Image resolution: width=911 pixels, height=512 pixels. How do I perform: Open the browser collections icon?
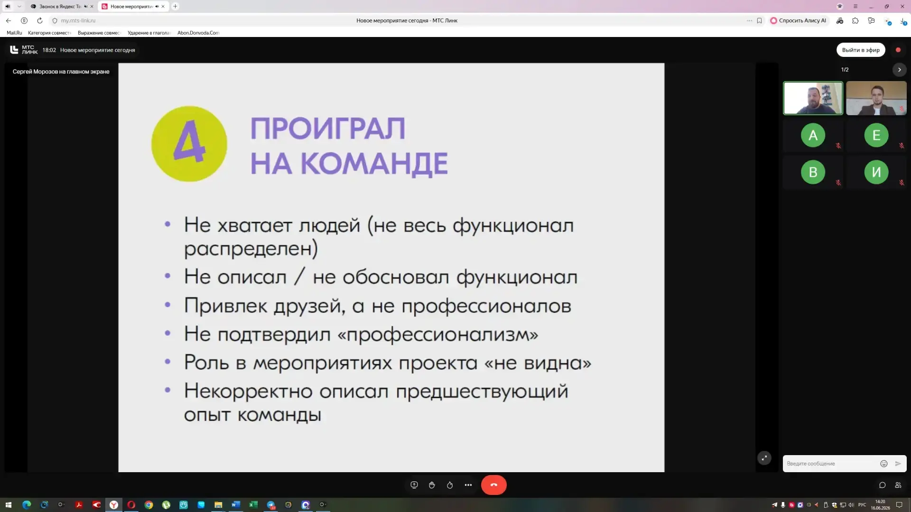(x=871, y=20)
